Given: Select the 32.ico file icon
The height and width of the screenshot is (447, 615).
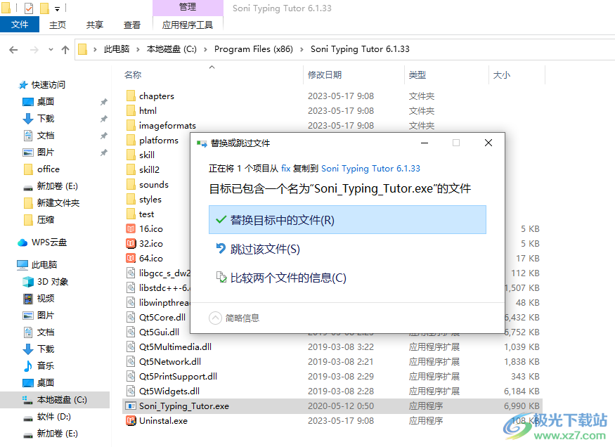Looking at the screenshot, I should click(x=131, y=243).
